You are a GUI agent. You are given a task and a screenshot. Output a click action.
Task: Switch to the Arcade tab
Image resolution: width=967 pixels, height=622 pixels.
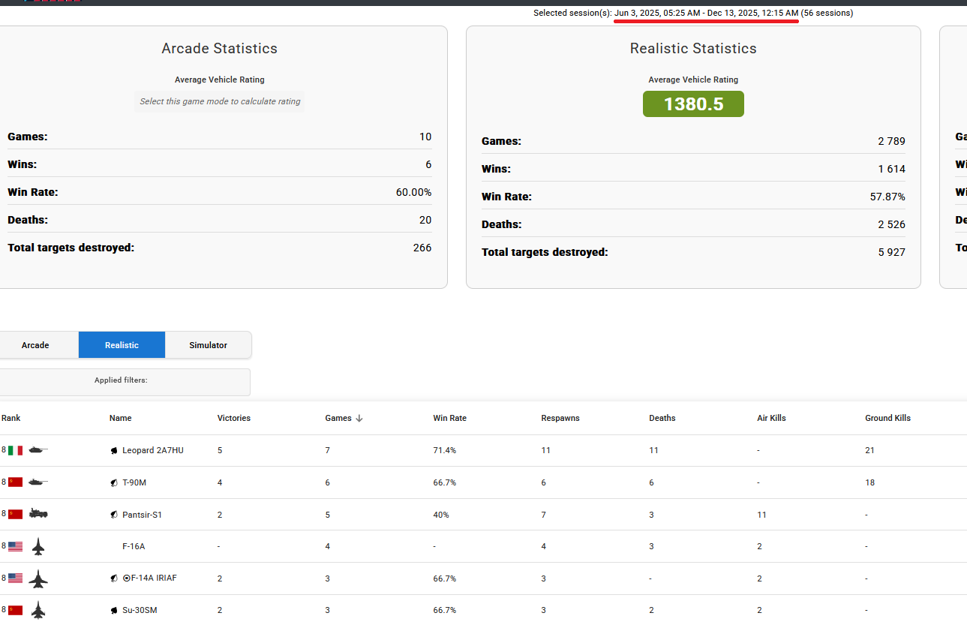pos(35,345)
